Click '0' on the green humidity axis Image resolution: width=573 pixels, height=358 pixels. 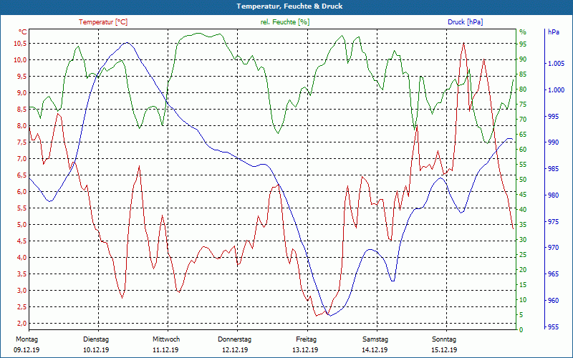click(x=521, y=330)
